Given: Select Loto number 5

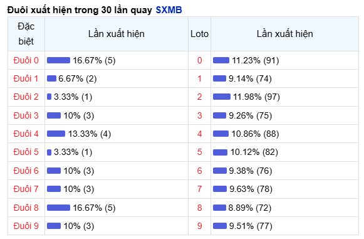Looking at the screenshot, I should [x=200, y=152].
